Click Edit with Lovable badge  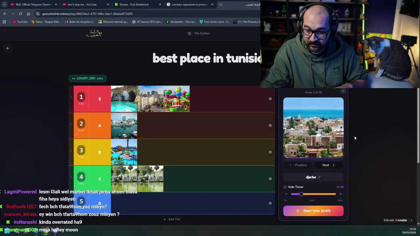tap(395, 220)
